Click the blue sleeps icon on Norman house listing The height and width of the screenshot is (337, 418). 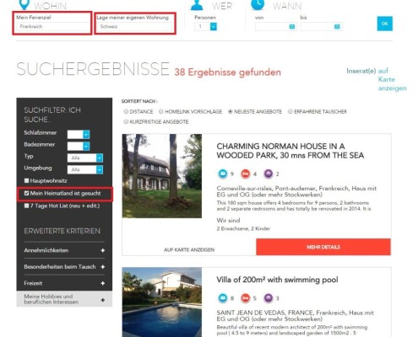tap(223, 174)
